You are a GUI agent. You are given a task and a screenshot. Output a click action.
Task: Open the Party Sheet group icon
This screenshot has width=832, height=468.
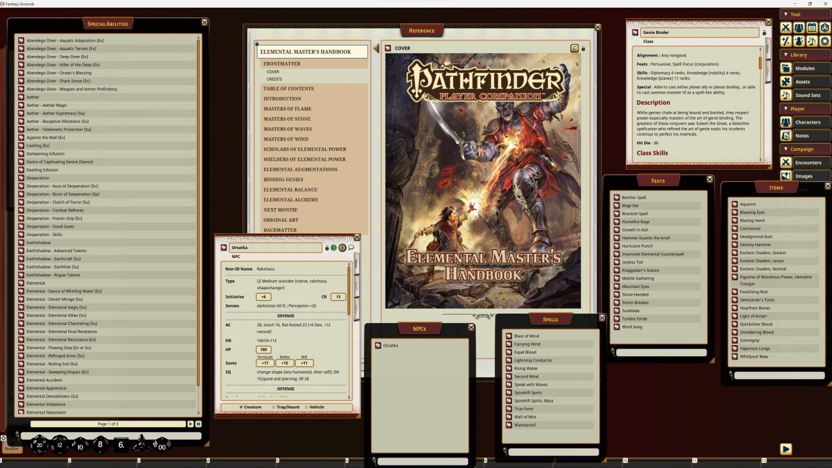tap(799, 27)
